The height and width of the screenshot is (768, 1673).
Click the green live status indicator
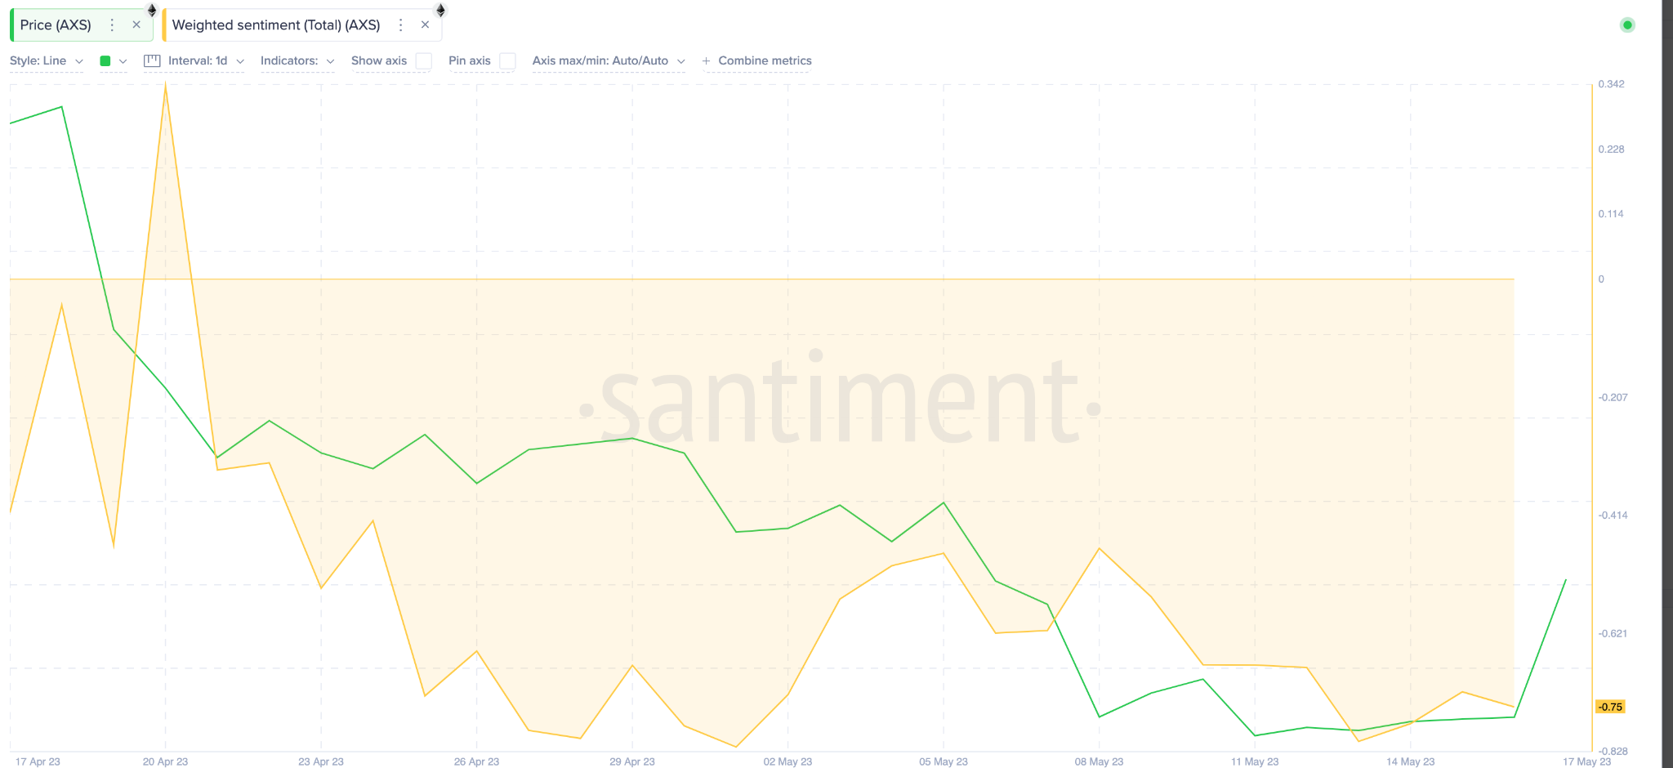(1626, 25)
